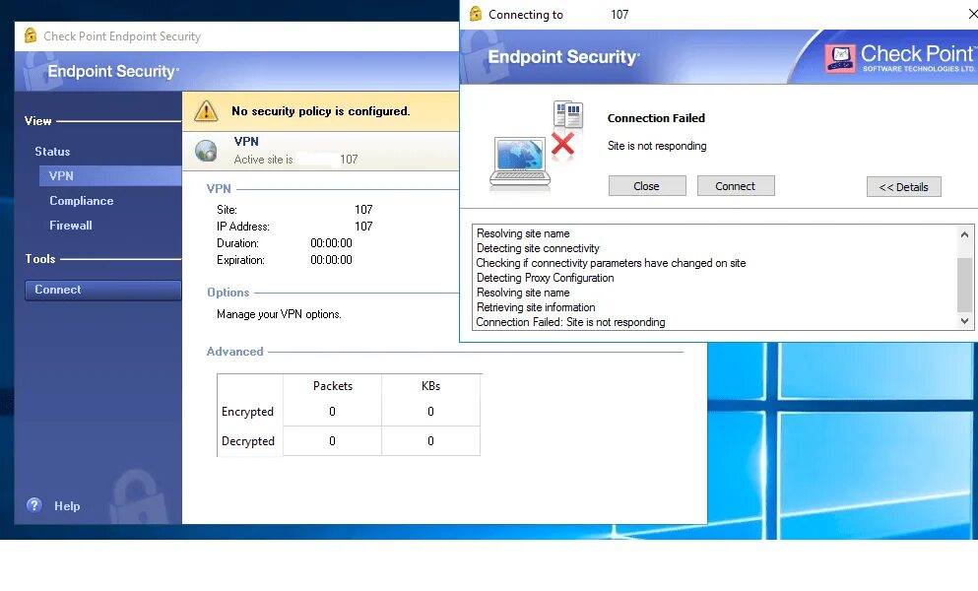Open the Compliance view

[x=82, y=200]
